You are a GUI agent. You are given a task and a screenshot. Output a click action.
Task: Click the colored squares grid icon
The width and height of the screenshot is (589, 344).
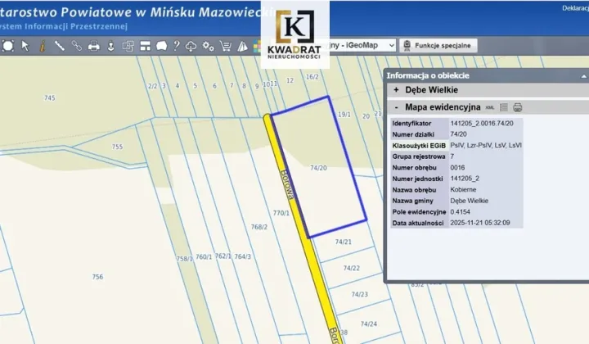click(x=257, y=46)
